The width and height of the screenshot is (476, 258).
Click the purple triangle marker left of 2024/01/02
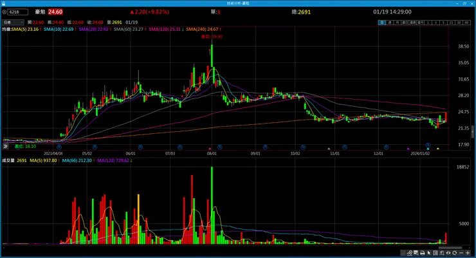408,149
